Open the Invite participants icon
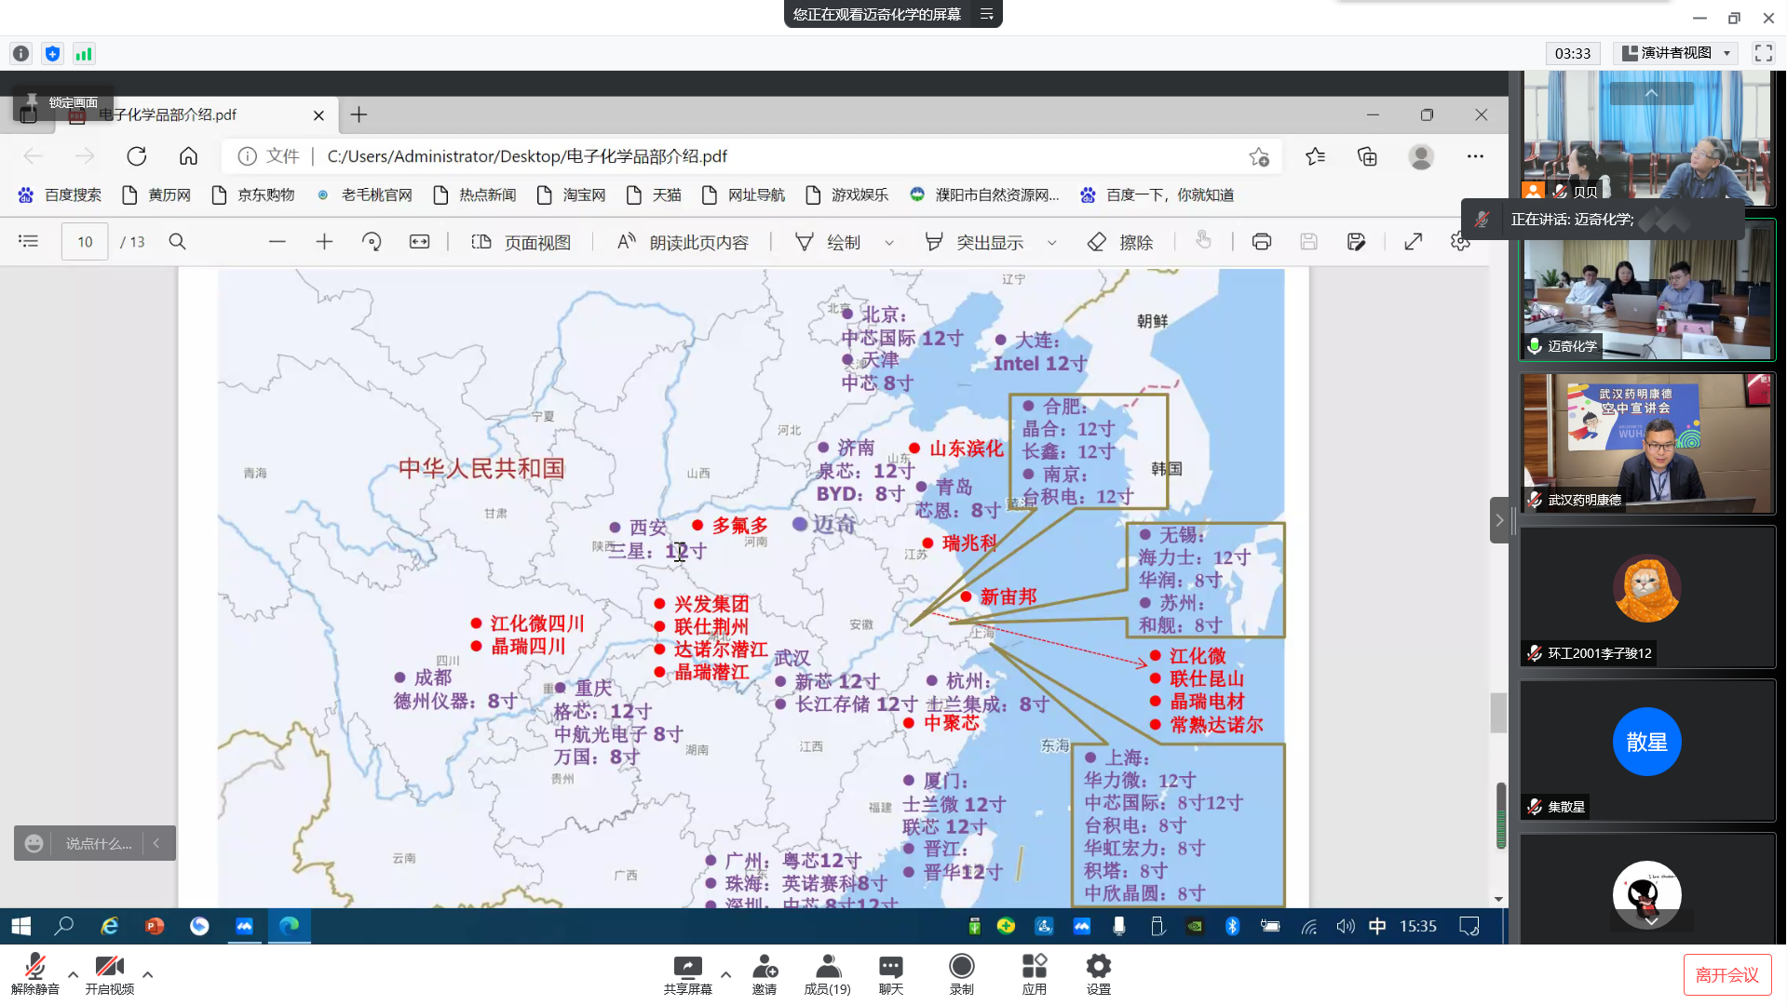The height and width of the screenshot is (1005, 1787). (x=765, y=973)
